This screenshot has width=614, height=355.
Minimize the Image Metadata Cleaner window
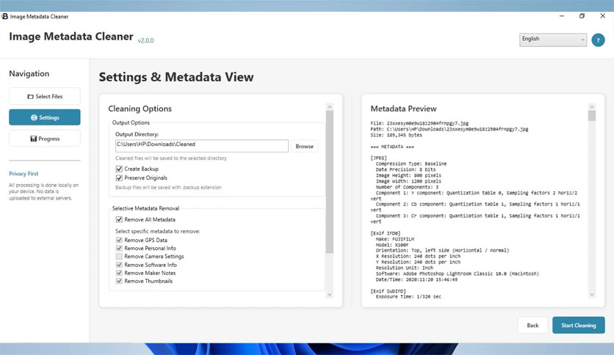coord(562,16)
